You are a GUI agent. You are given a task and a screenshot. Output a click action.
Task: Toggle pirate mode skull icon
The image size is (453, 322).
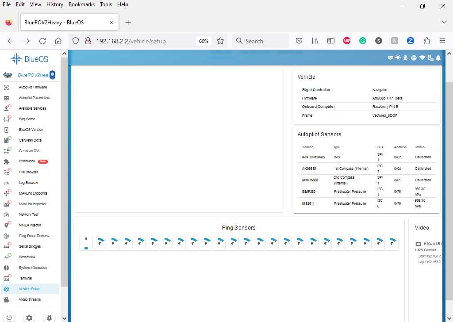coord(405,57)
